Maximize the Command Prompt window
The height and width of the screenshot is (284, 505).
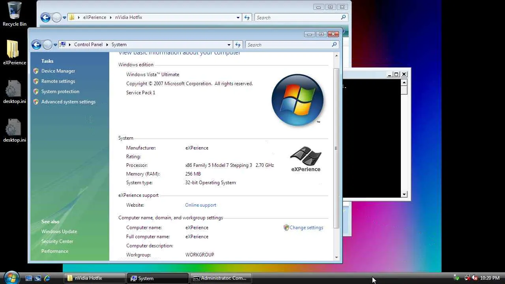click(x=397, y=75)
